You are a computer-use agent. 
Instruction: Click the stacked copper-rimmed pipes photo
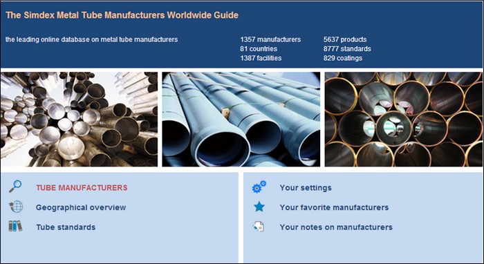[403, 120]
